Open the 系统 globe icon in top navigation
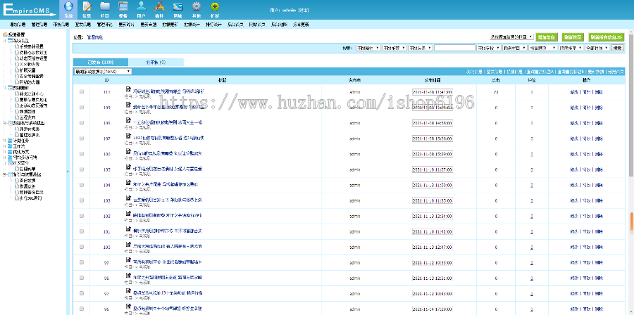Image resolution: width=634 pixels, height=315 pixels. tap(68, 6)
